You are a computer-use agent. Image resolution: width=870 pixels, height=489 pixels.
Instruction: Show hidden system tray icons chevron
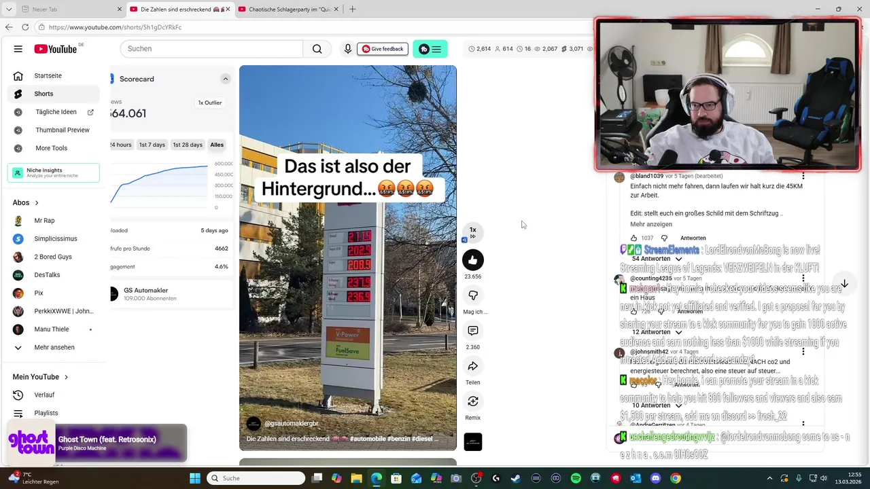(x=769, y=478)
